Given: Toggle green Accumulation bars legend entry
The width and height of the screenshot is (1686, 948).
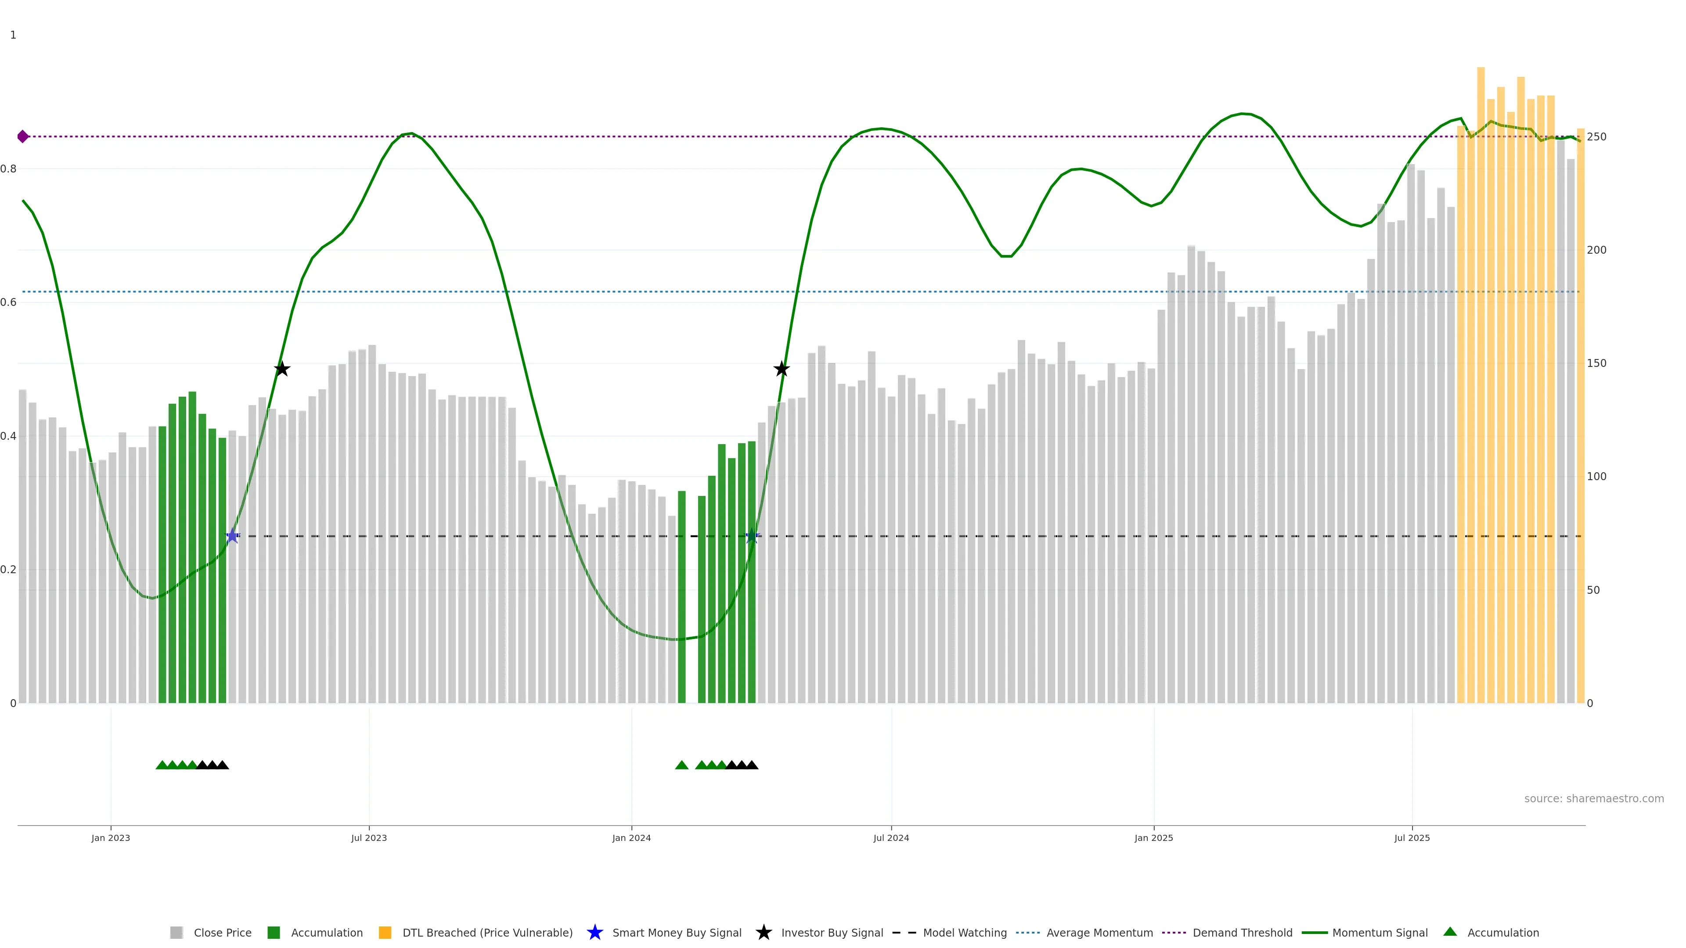Looking at the screenshot, I should [x=326, y=933].
